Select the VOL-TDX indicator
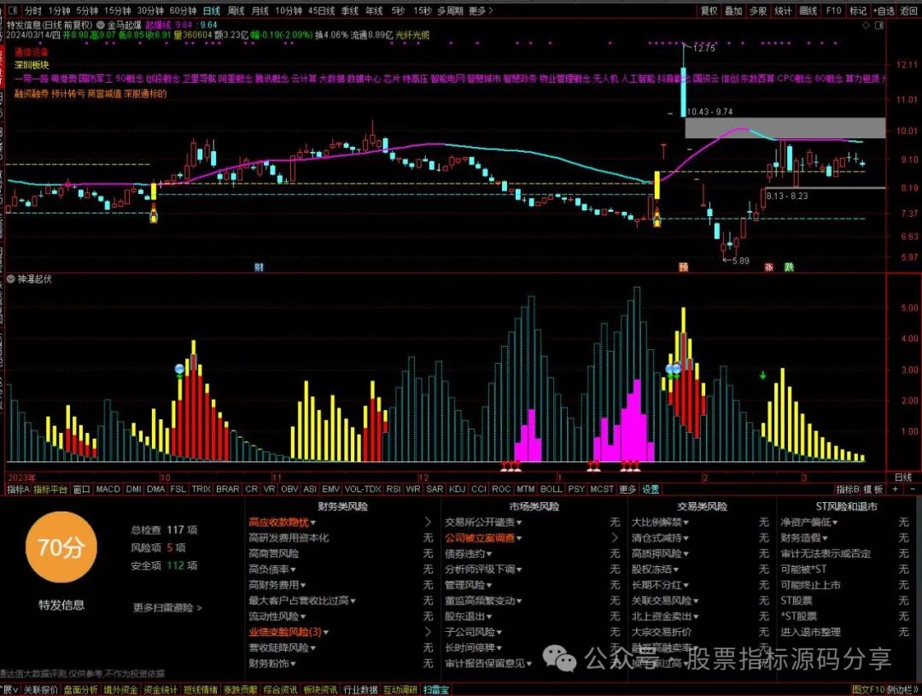The image size is (922, 696). pyautogui.click(x=363, y=488)
